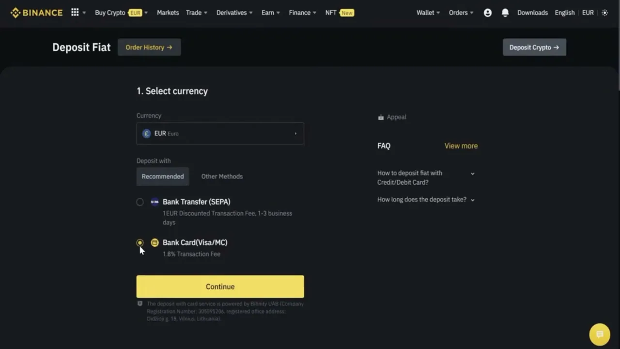The image size is (620, 349).
Task: Expand 'How long does the deposit take?' question
Action: pos(426,199)
